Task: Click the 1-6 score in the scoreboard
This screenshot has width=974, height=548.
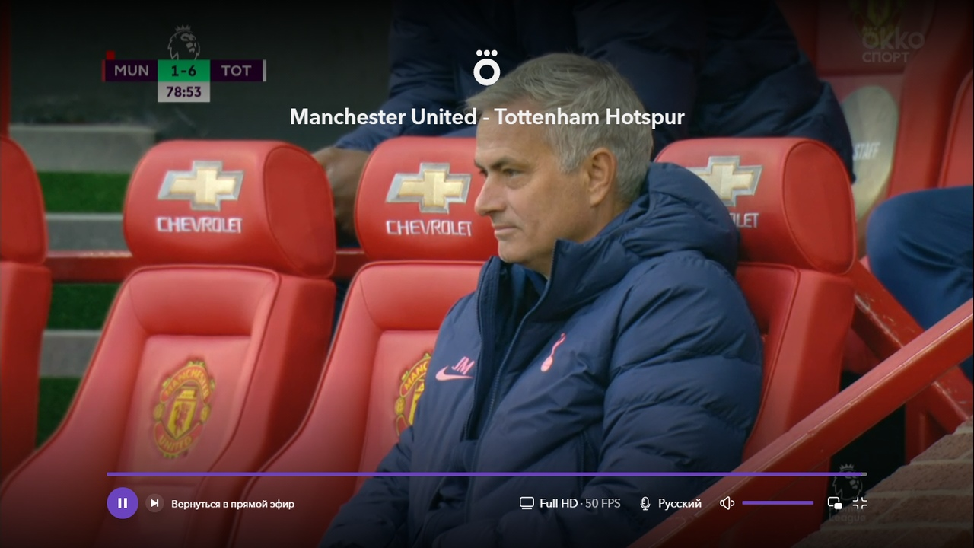Action: (184, 71)
